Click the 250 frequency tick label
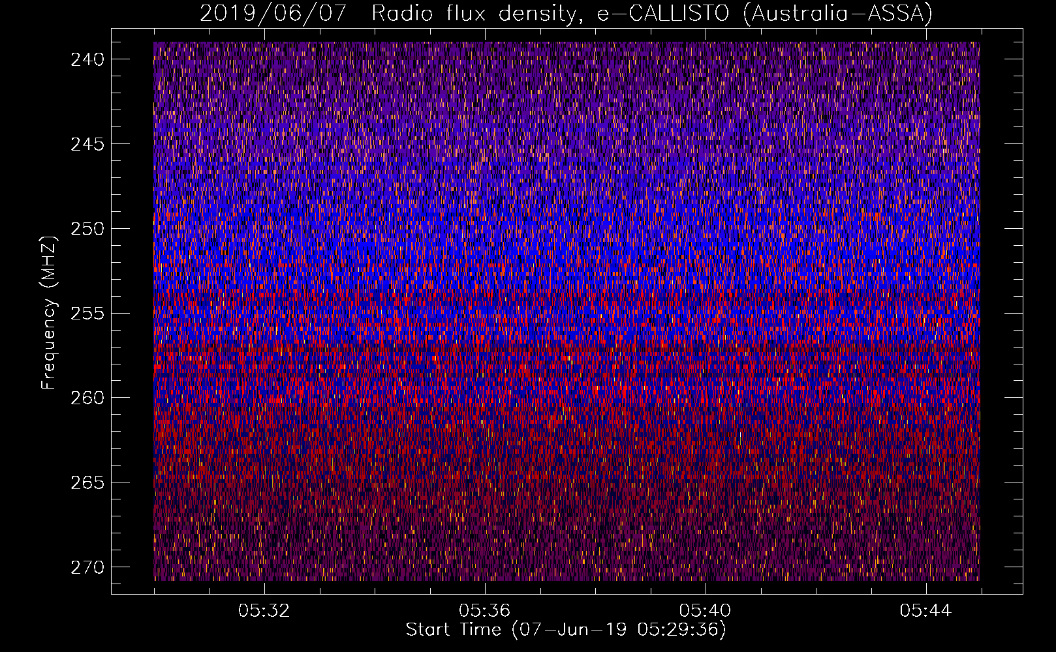1056x652 pixels. pos(87,229)
